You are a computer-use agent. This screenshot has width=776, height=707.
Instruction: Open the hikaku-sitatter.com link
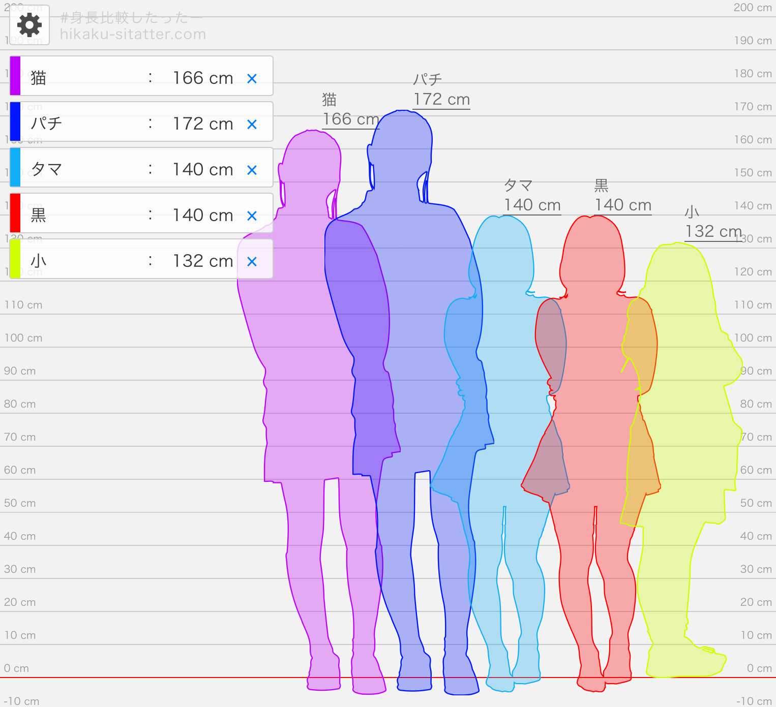pyautogui.click(x=133, y=34)
